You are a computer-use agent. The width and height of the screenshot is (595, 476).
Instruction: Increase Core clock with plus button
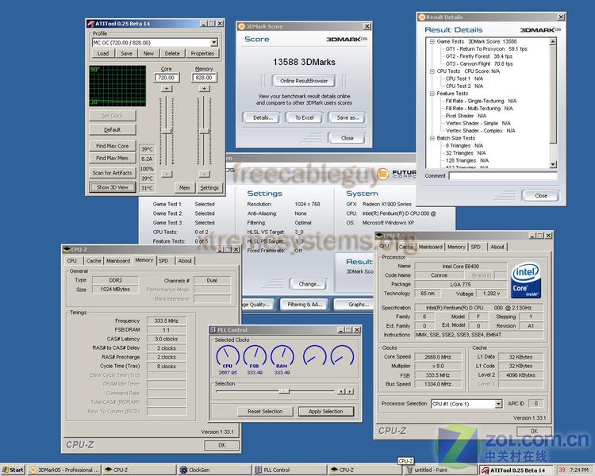click(167, 88)
